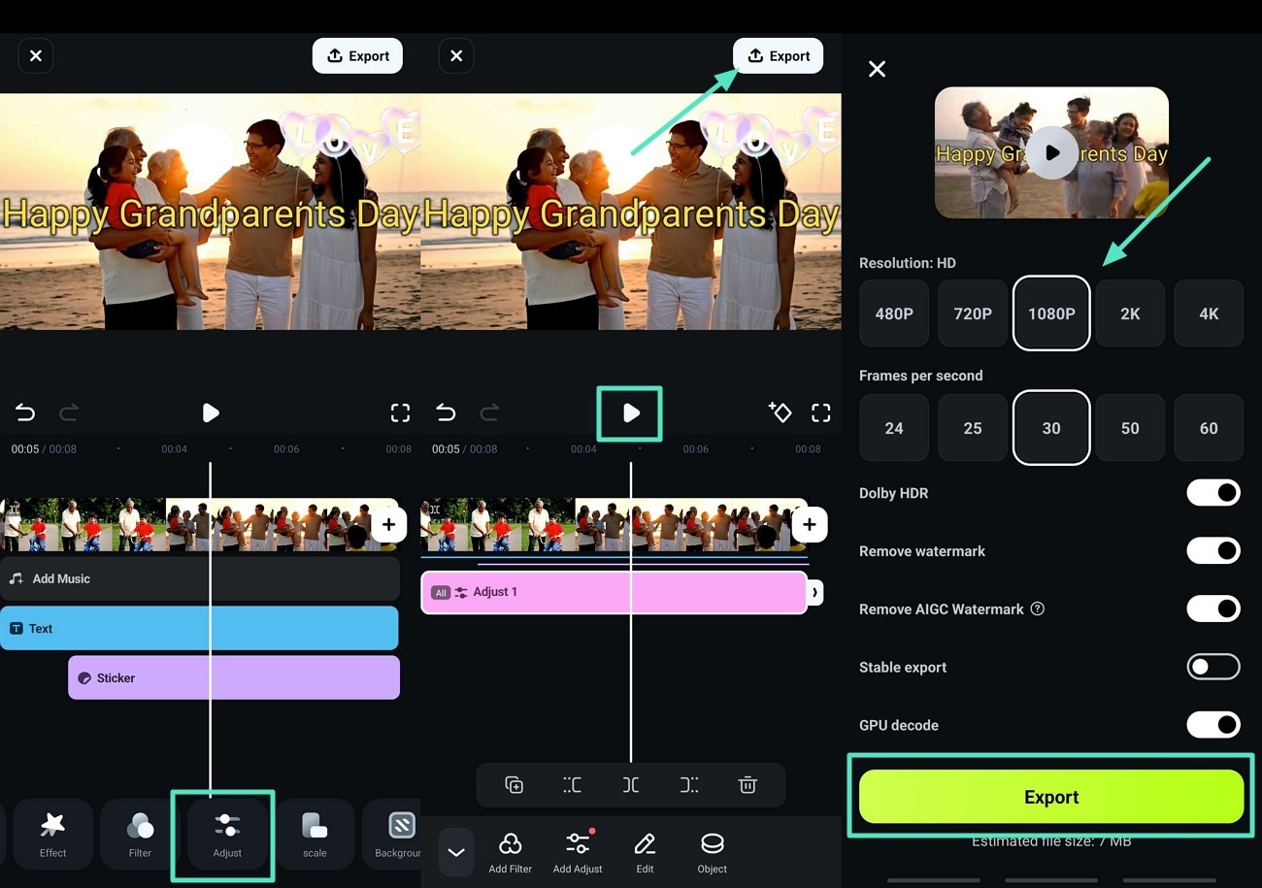This screenshot has width=1262, height=888.
Task: Close the middle editor with the X button
Action: (x=456, y=56)
